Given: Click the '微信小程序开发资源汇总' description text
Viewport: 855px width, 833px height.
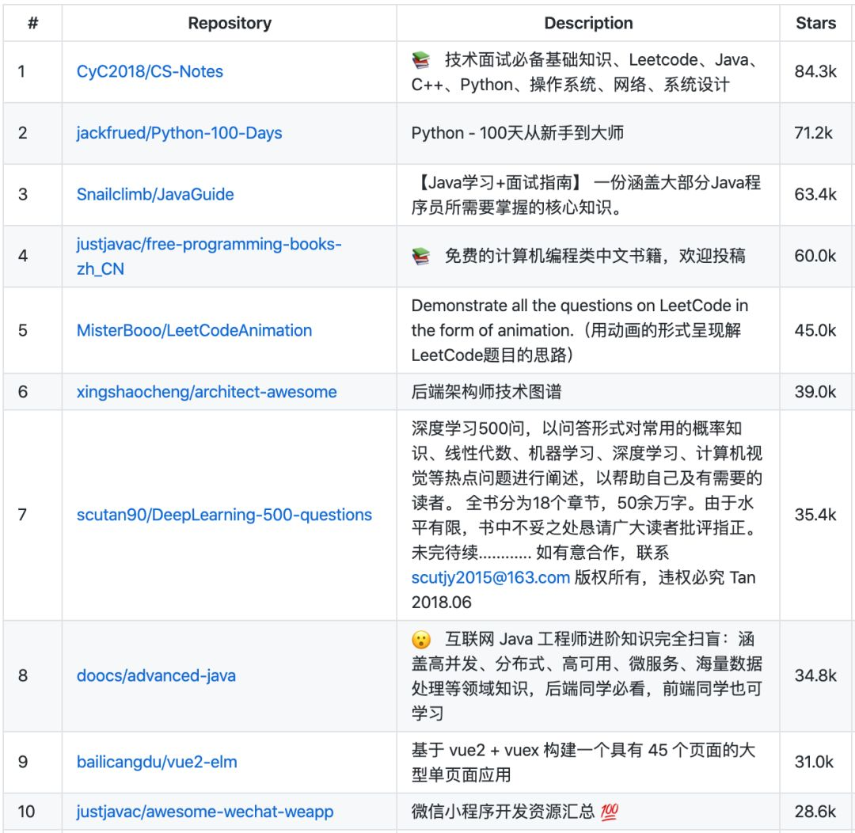Looking at the screenshot, I should [503, 811].
